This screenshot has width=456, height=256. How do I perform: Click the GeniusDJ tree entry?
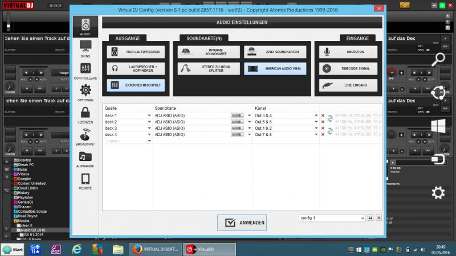pyautogui.click(x=23, y=202)
